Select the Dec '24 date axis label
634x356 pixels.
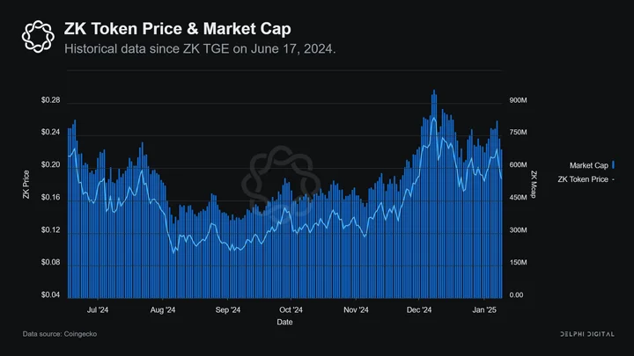[x=419, y=310]
